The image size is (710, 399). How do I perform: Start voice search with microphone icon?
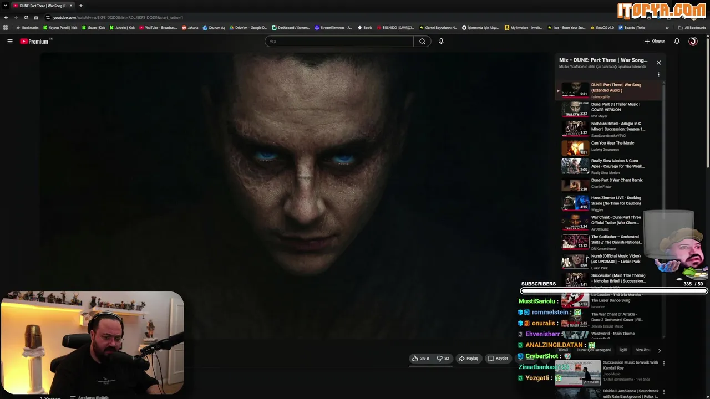coord(441,41)
